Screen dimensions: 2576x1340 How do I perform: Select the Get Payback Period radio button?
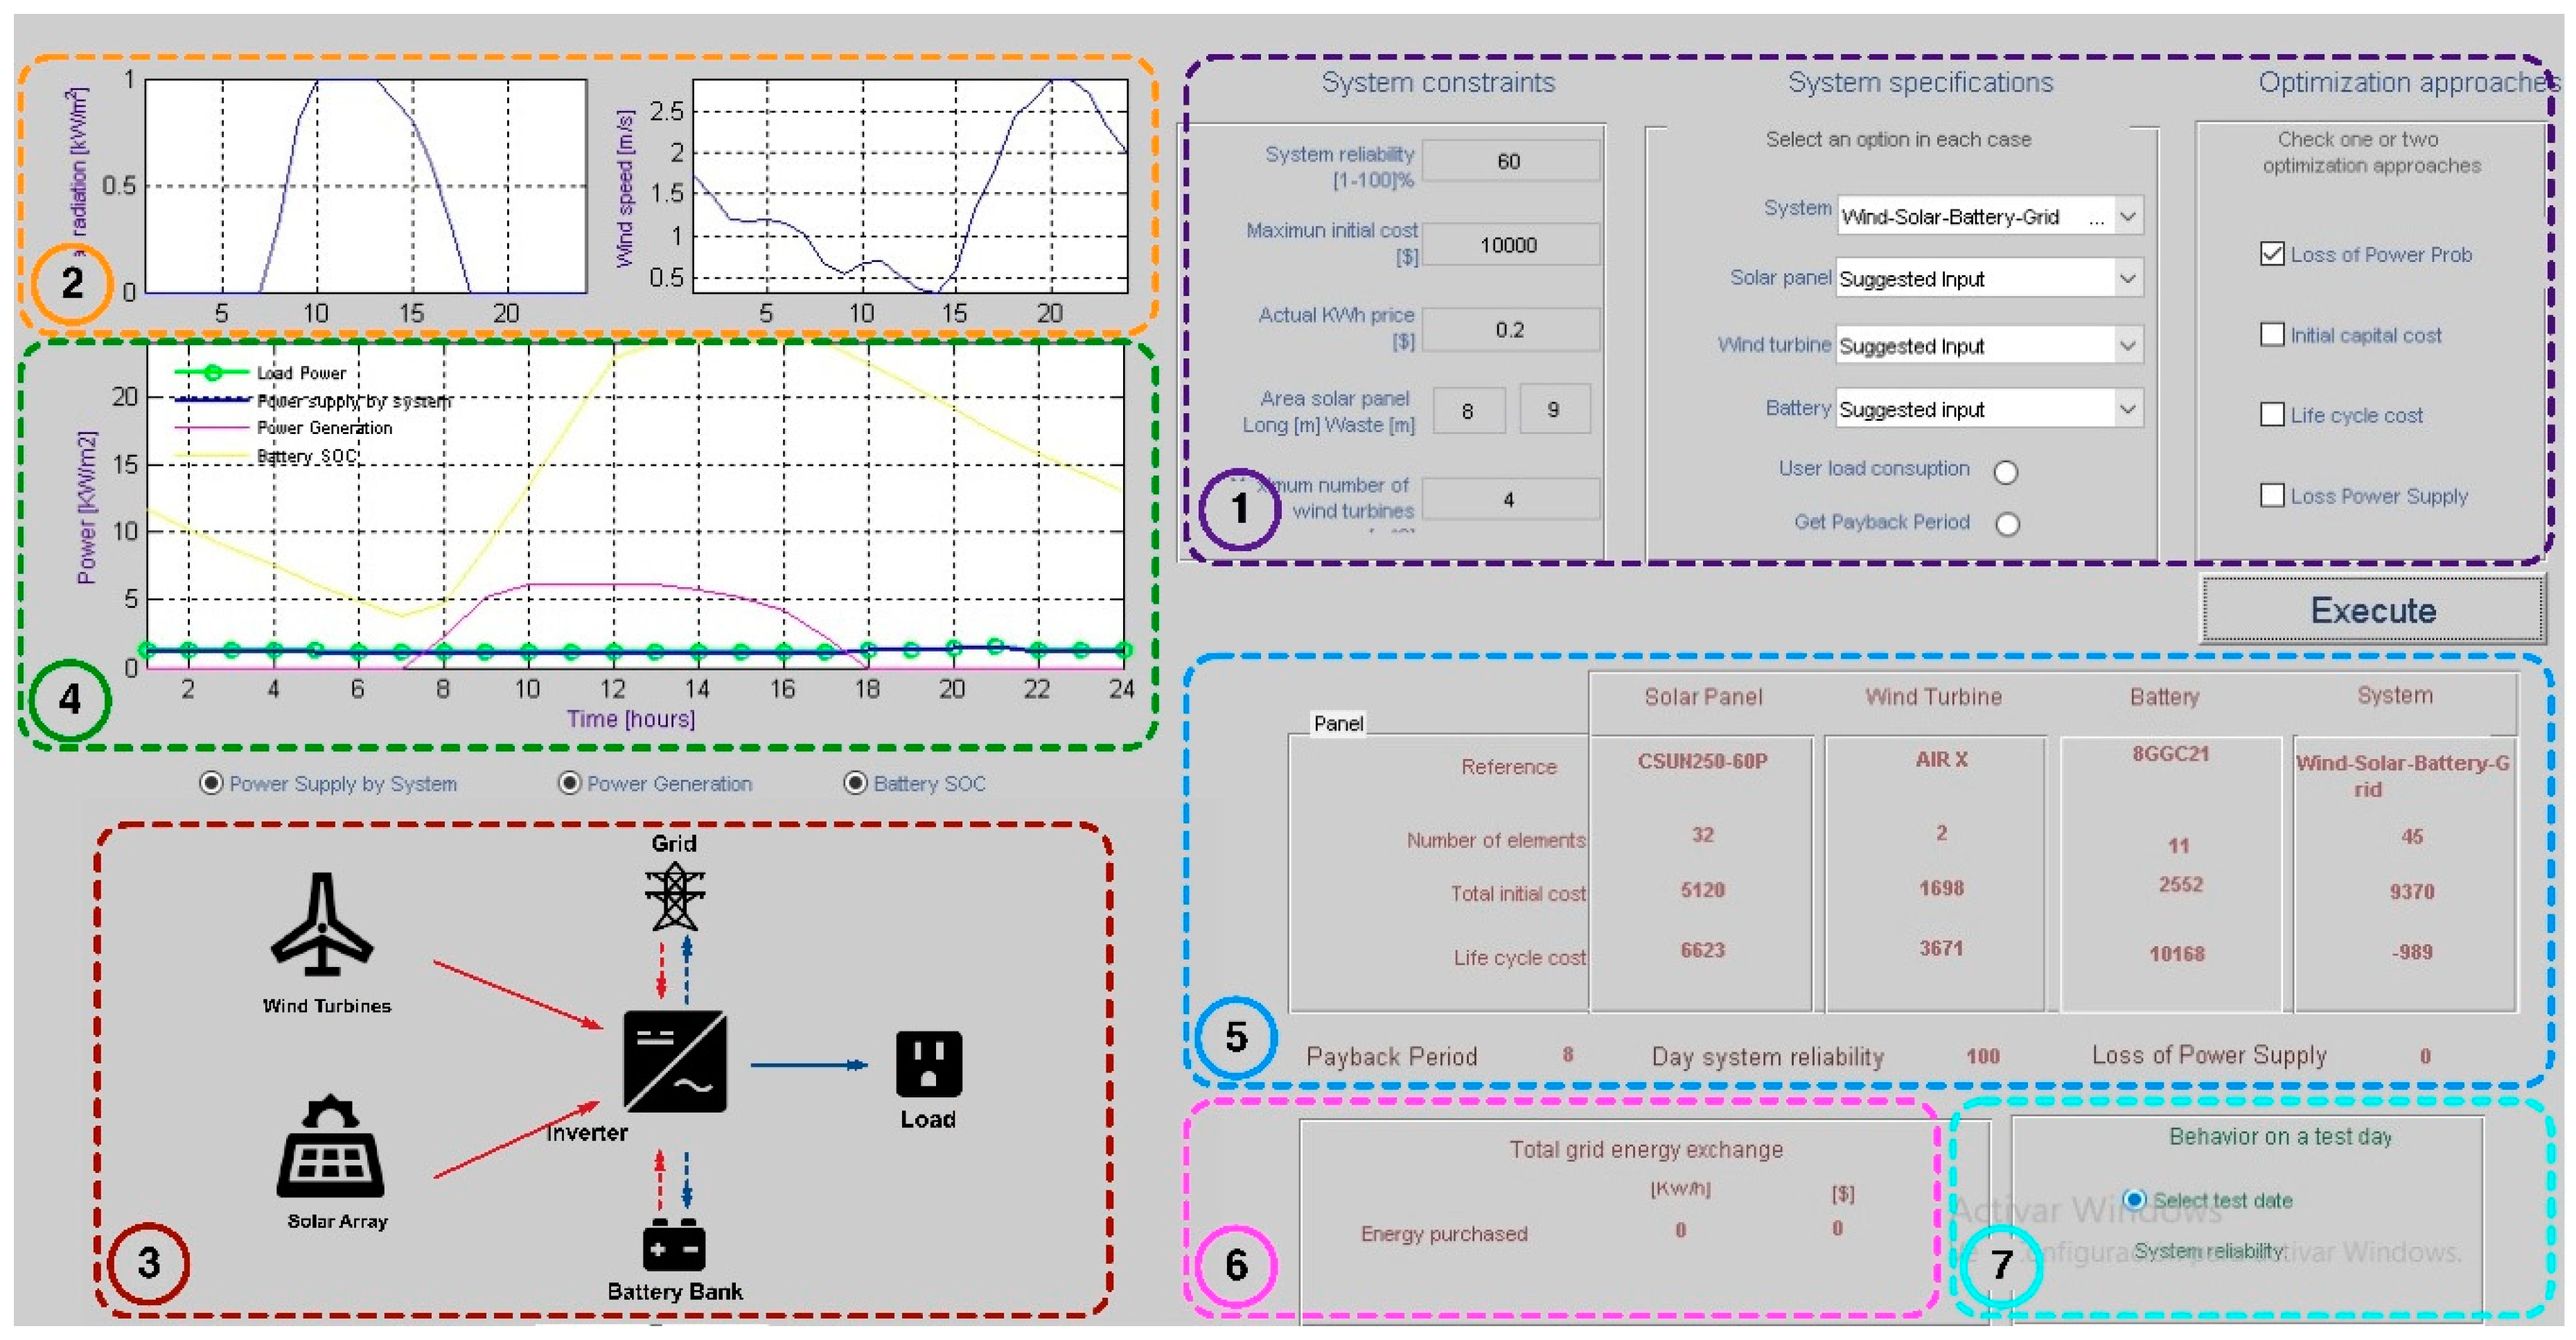(x=2007, y=524)
